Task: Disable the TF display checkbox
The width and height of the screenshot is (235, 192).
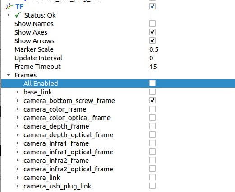Action: pyautogui.click(x=152, y=6)
